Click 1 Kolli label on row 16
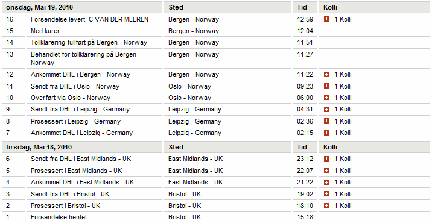Image resolution: width=432 pixels, height=223 pixels. pos(343,19)
